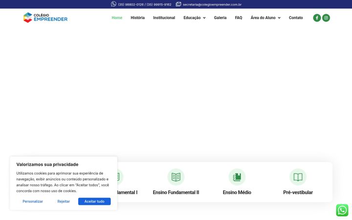Click the Educação menu label
Screen dimensions: 352x220
pos(192,18)
